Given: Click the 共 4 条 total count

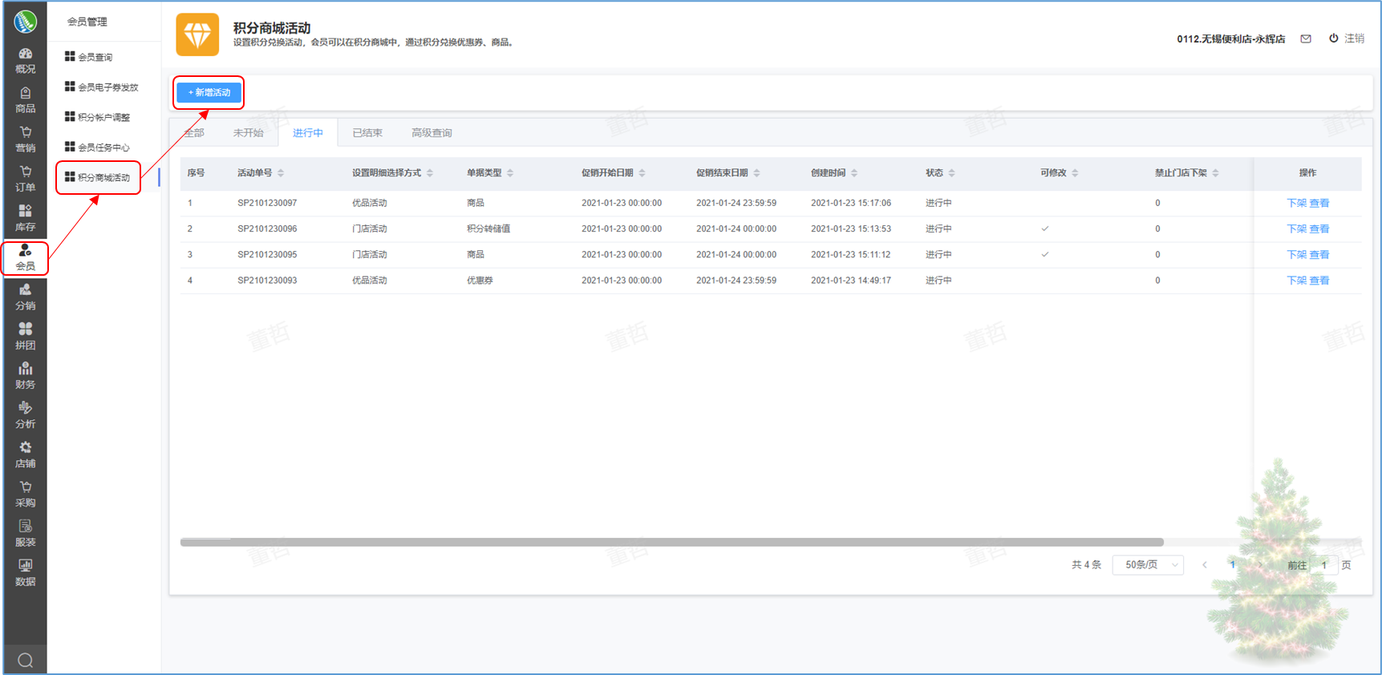Looking at the screenshot, I should pyautogui.click(x=1087, y=565).
